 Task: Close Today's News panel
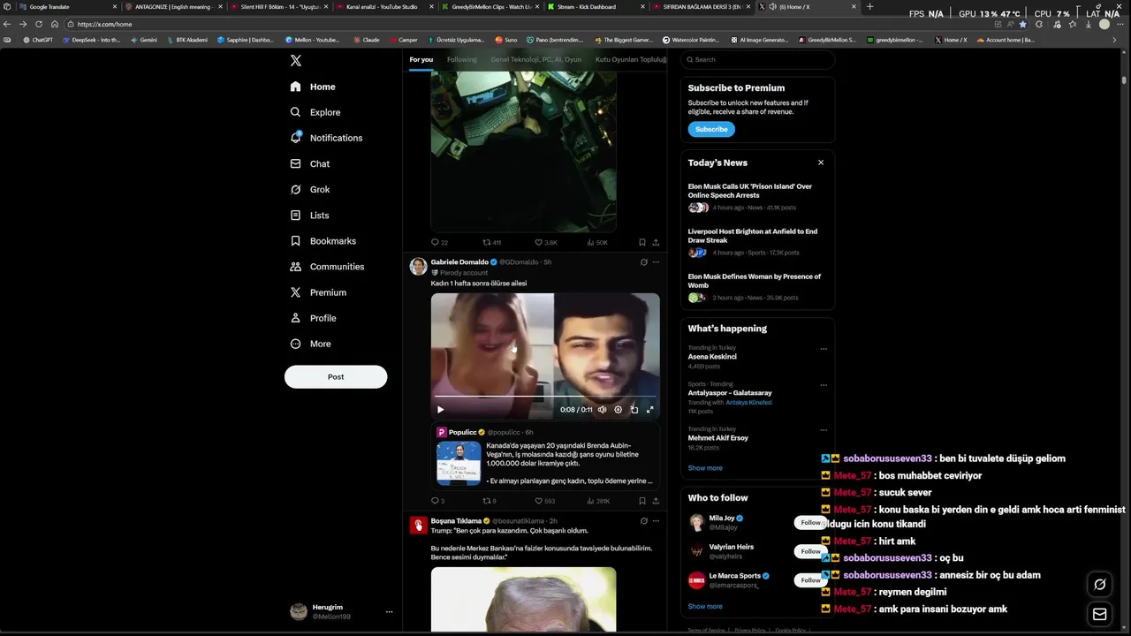pyautogui.click(x=821, y=163)
